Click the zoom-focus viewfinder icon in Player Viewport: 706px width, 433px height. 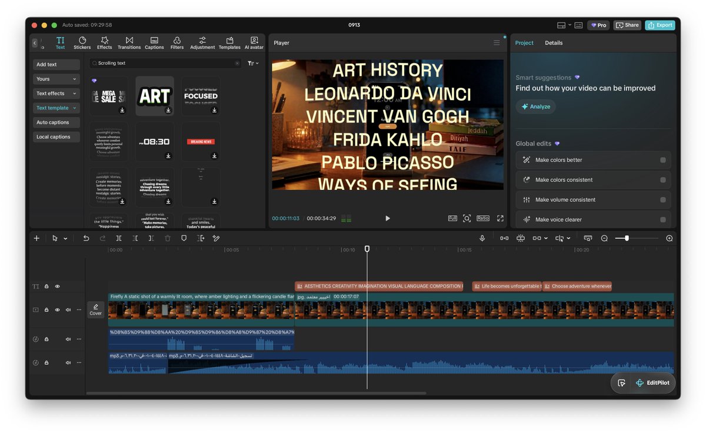point(467,218)
